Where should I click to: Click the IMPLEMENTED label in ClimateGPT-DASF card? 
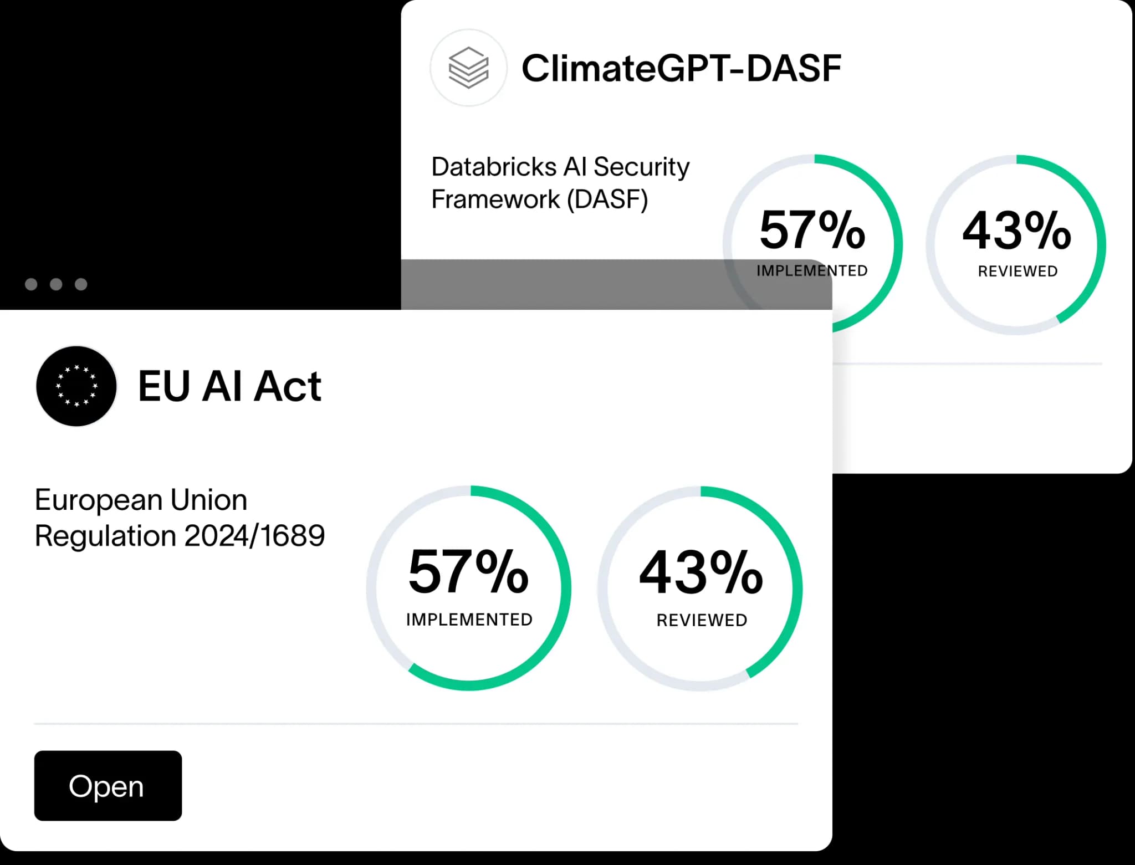tap(812, 271)
